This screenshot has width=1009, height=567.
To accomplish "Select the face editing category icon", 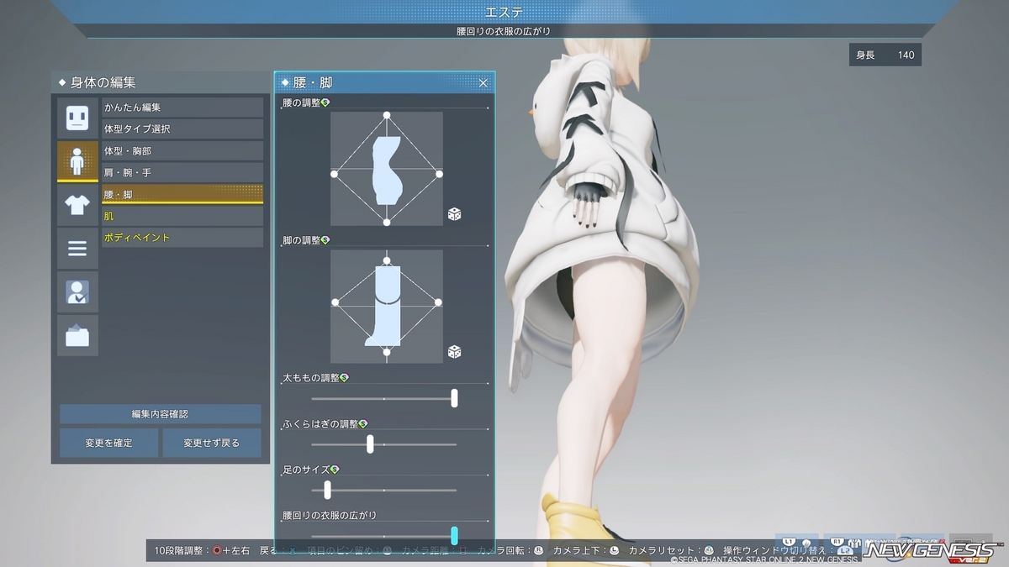I will [77, 118].
